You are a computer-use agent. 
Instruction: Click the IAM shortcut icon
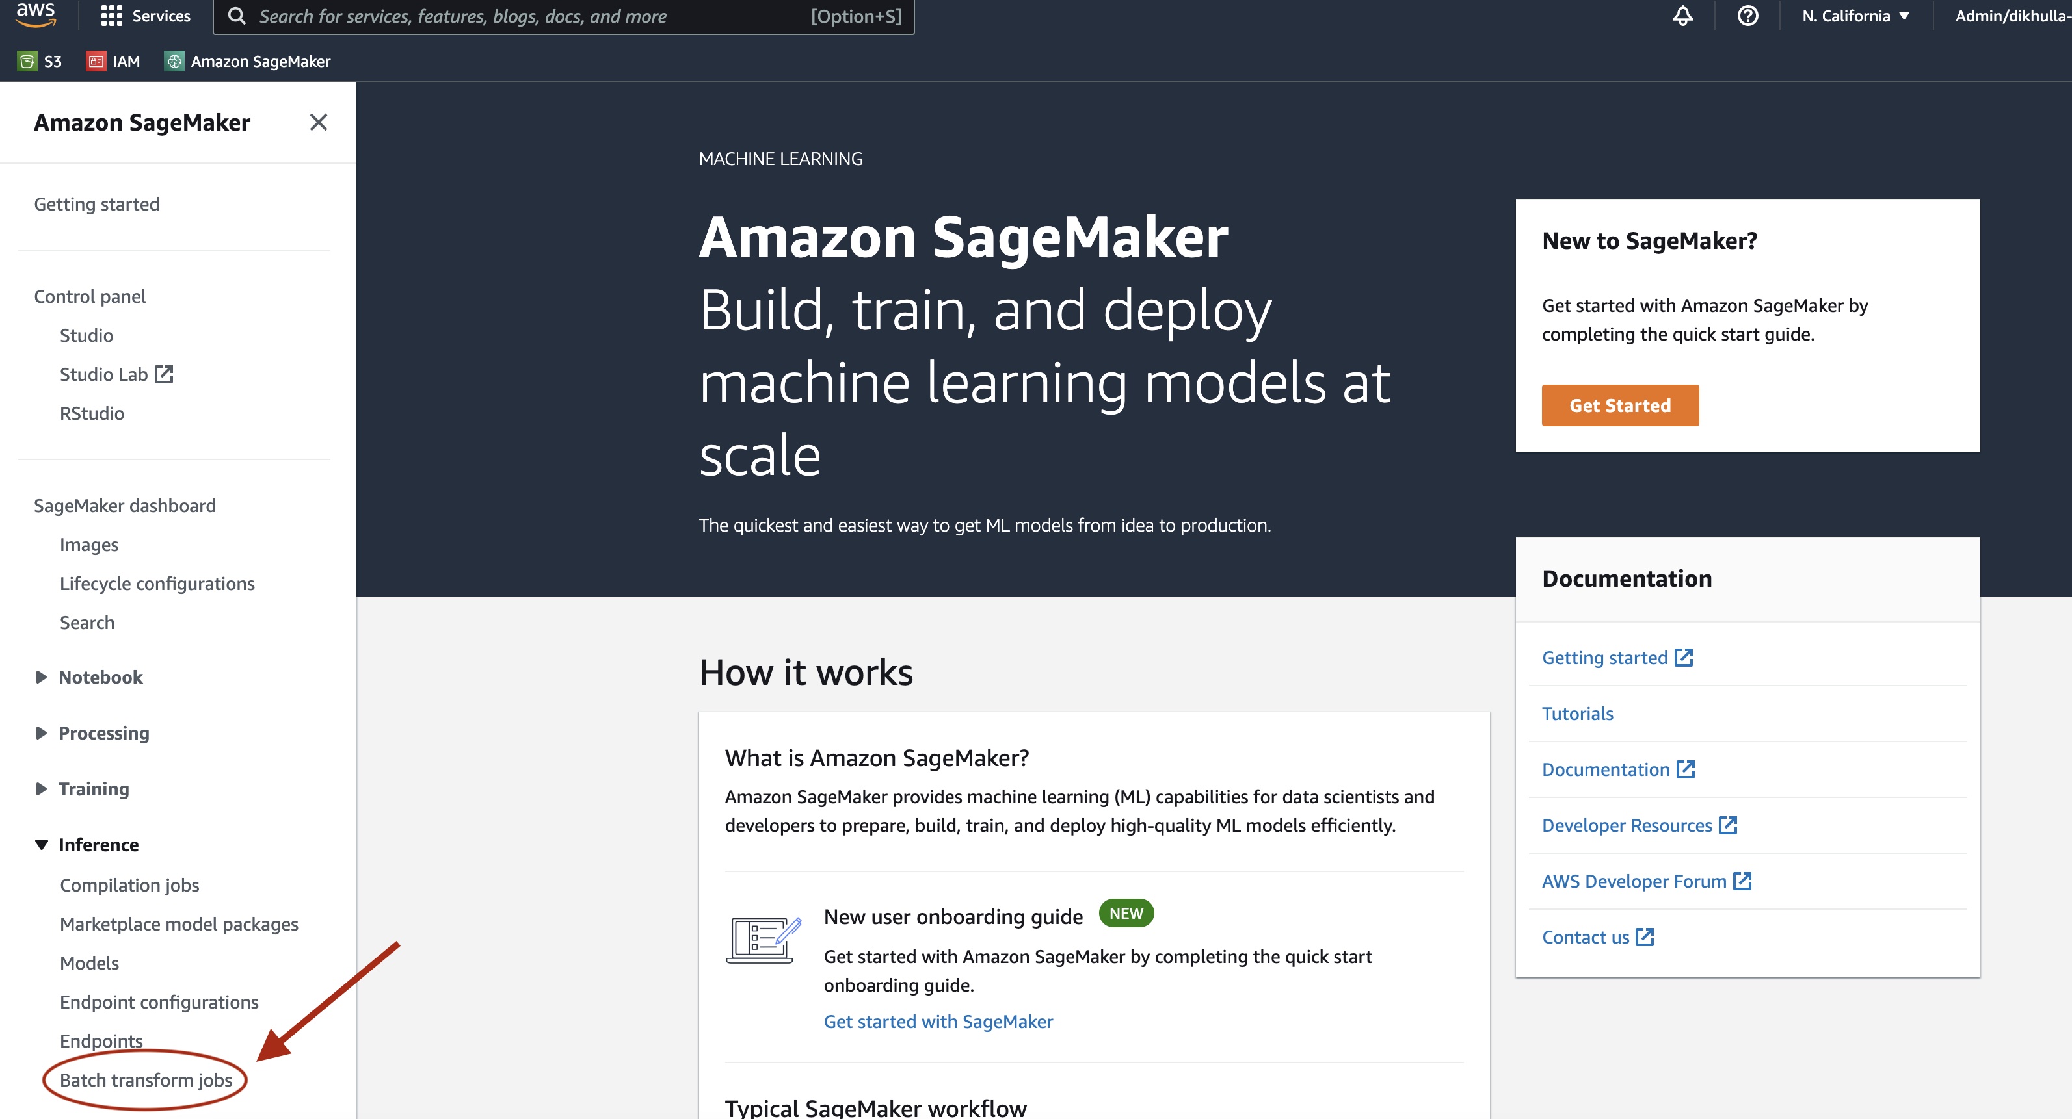pos(96,61)
